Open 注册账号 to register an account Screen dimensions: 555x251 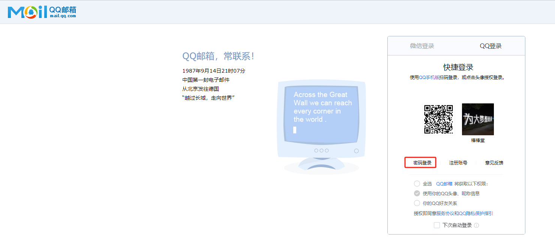tap(458, 163)
